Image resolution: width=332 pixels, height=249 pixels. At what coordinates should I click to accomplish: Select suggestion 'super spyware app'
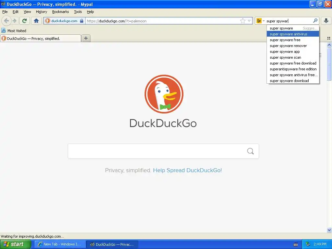coord(293,52)
